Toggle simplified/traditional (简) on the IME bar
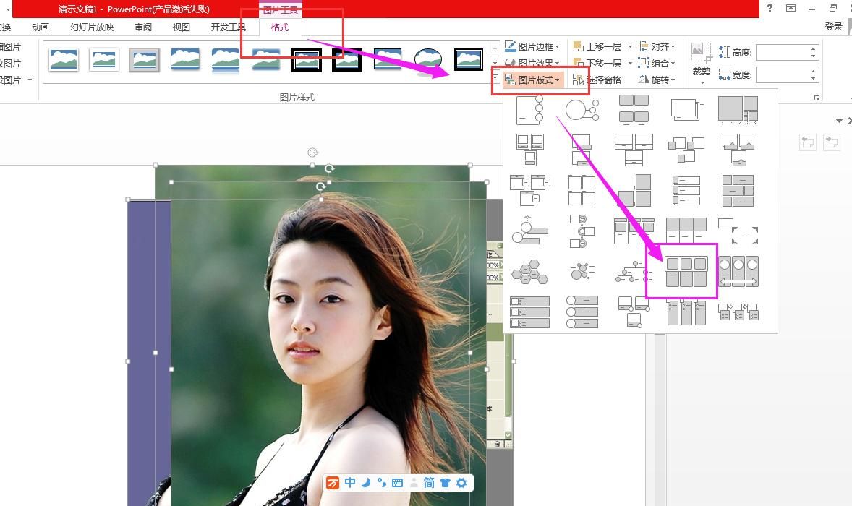This screenshot has height=506, width=852. click(429, 483)
